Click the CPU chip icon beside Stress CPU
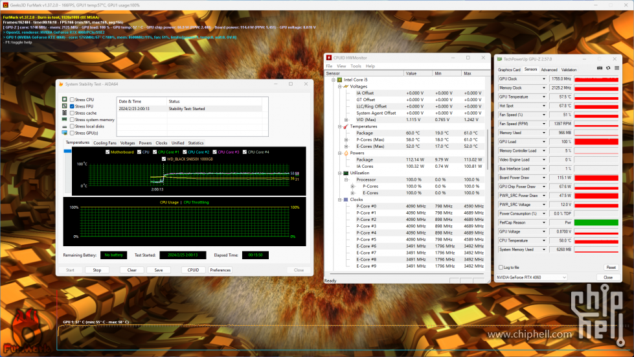 [65, 99]
